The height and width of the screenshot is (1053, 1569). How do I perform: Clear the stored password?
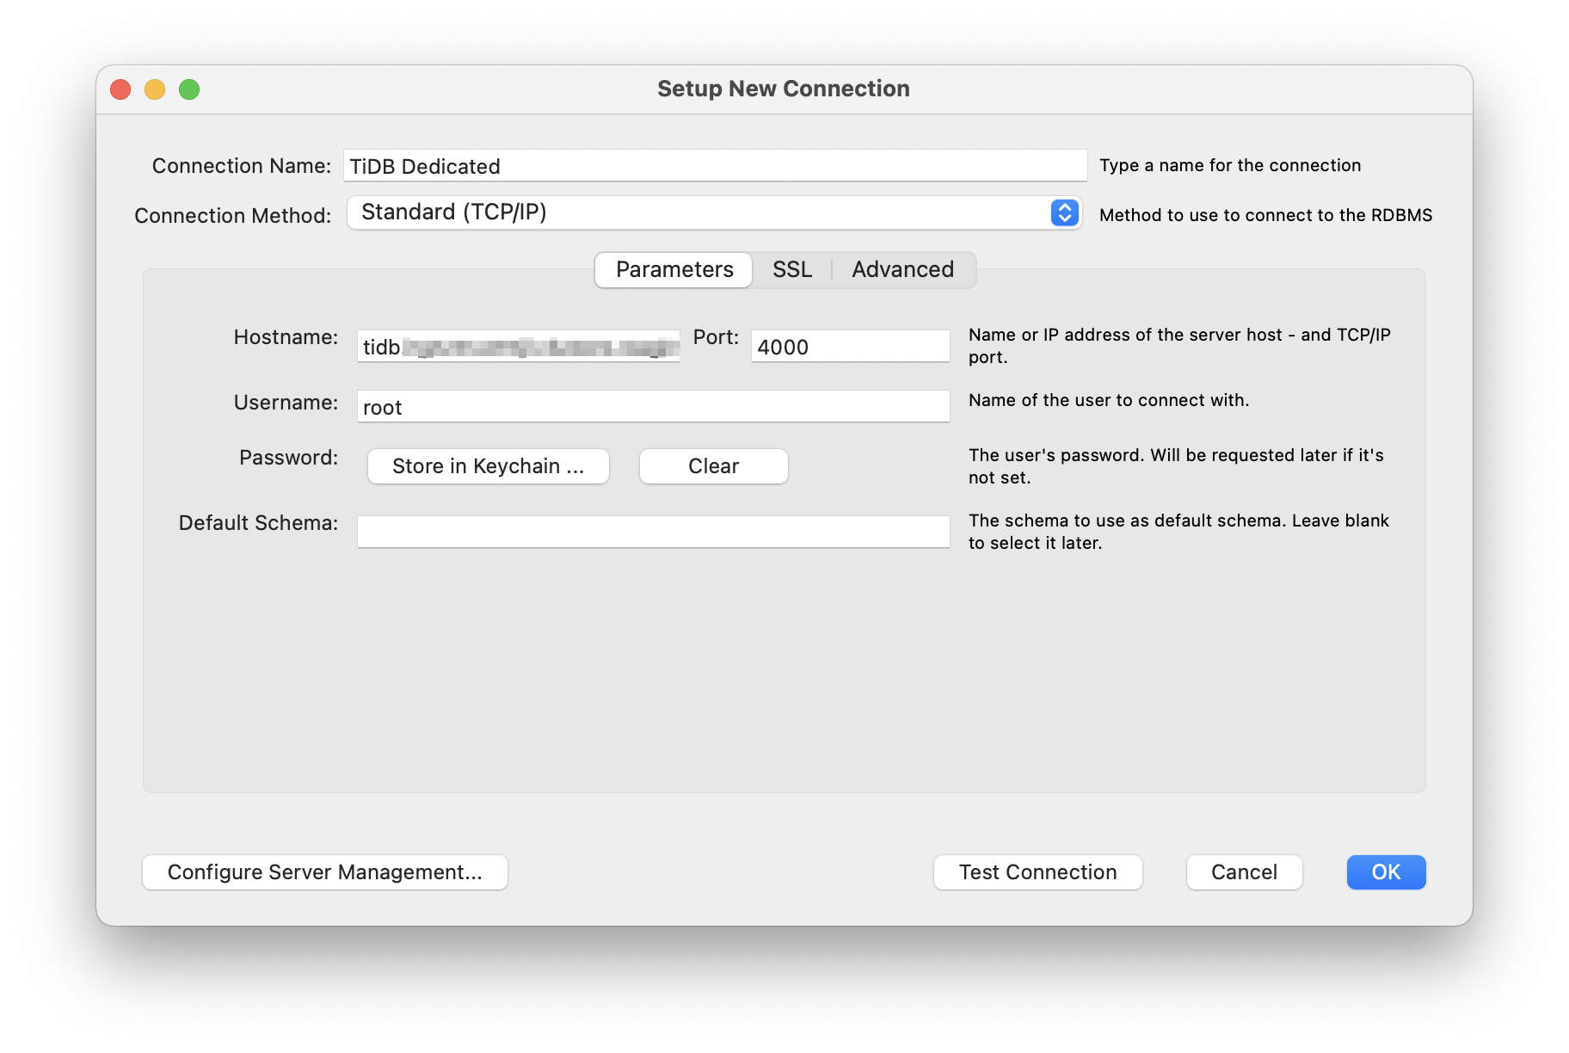tap(712, 465)
